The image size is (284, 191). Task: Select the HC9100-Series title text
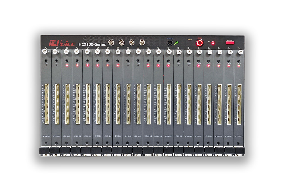click(x=92, y=44)
